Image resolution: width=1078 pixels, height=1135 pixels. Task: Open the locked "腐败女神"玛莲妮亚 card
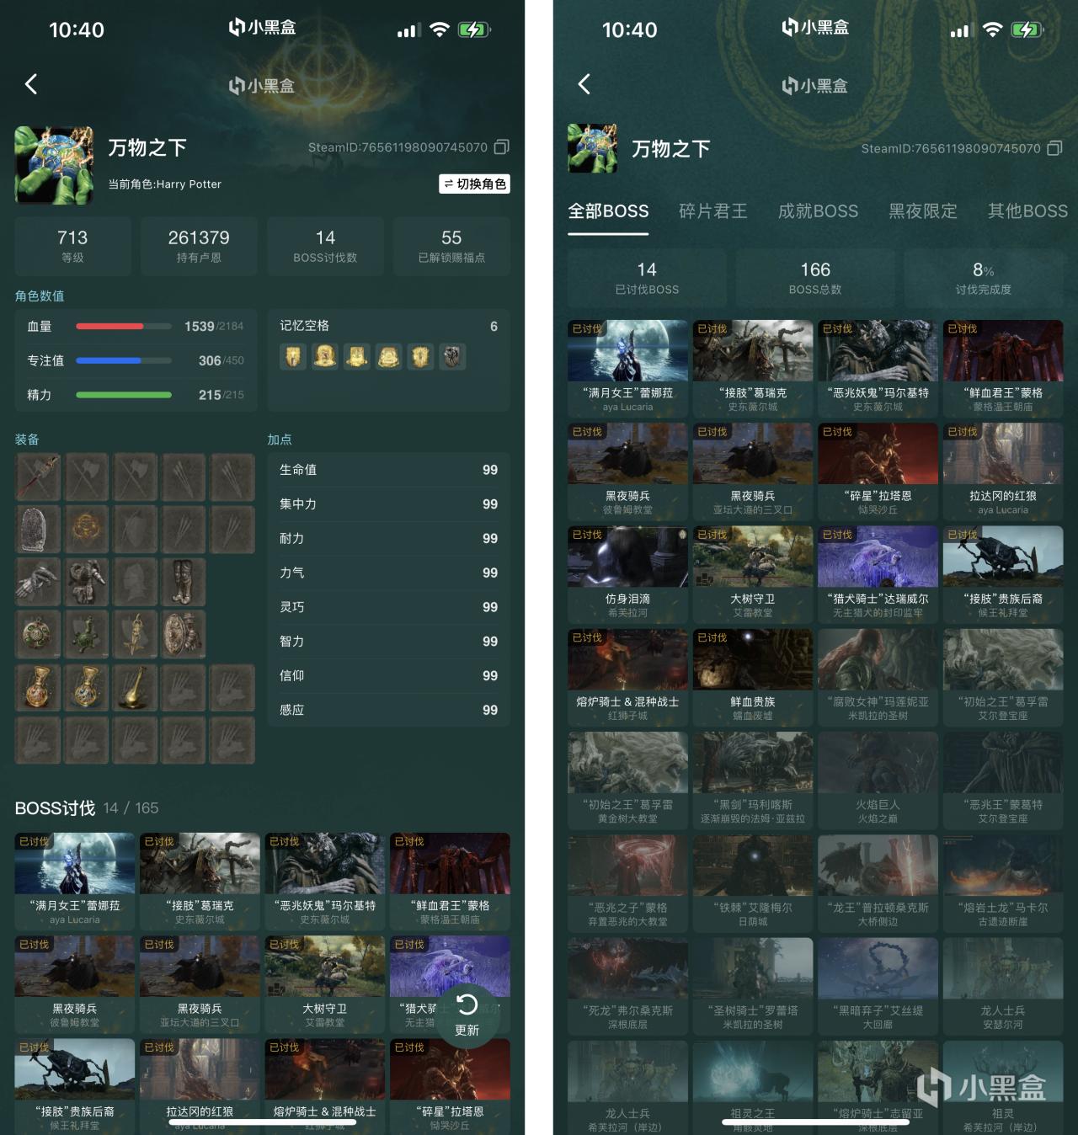coord(878,677)
